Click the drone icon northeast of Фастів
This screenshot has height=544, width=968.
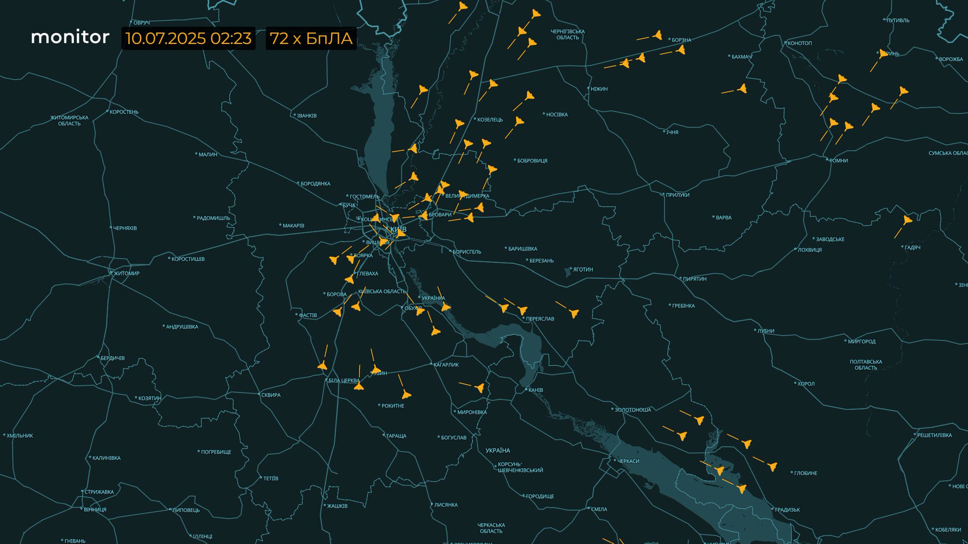[x=337, y=312]
